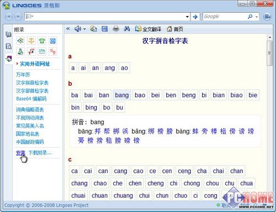
Task: Click the 首页 home button
Action: coord(175,29)
